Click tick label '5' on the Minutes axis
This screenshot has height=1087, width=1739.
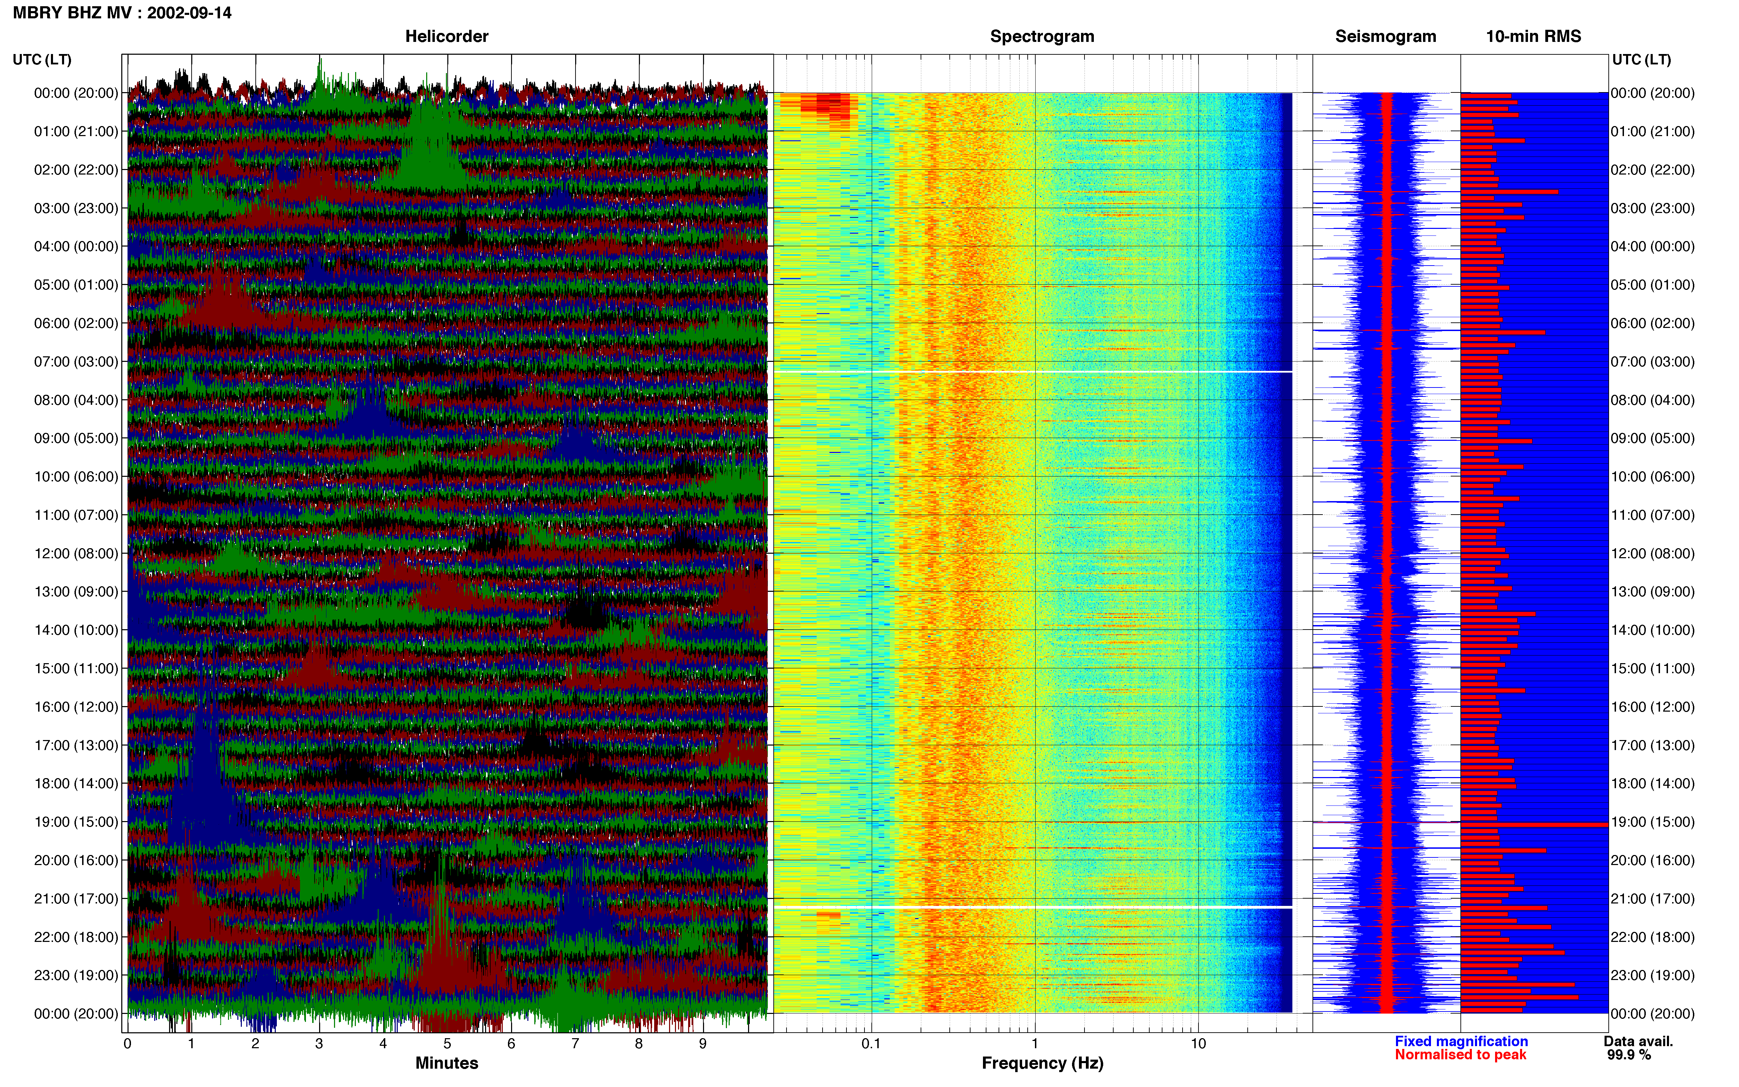(x=447, y=1044)
